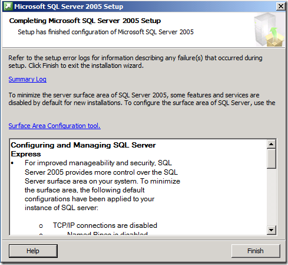Click the server box graphic in the header
Screen dimensions: 288x265
click(x=269, y=30)
